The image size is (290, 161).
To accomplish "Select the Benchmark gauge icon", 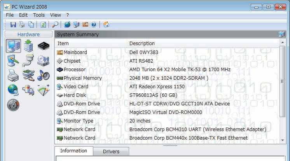I will 13,105.
